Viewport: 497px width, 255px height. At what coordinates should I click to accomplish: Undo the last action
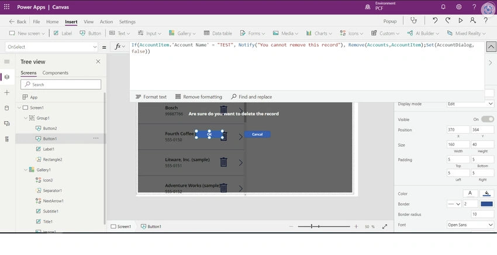tap(435, 20)
